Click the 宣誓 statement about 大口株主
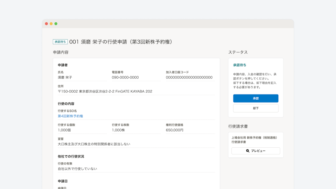Image resolution: width=336 pixels, height=189 pixels. point(94,144)
